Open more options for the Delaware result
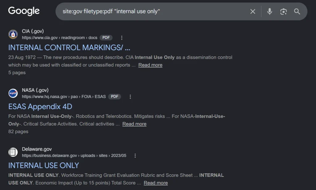The width and height of the screenshot is (316, 190). [x=135, y=156]
